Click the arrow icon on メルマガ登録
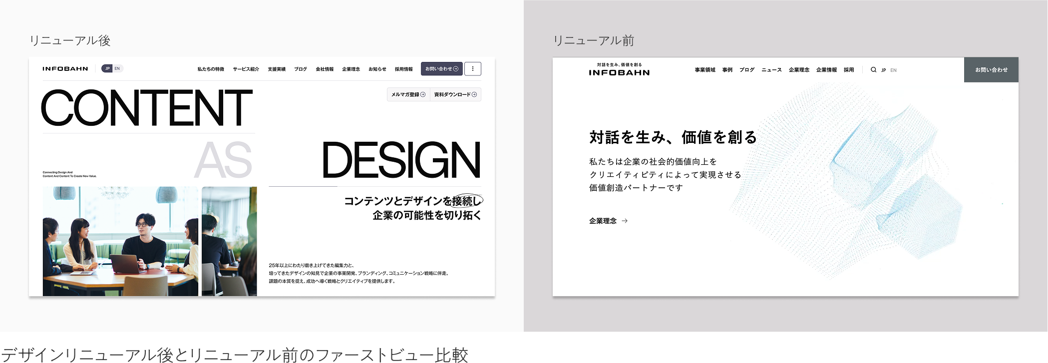 [x=423, y=94]
